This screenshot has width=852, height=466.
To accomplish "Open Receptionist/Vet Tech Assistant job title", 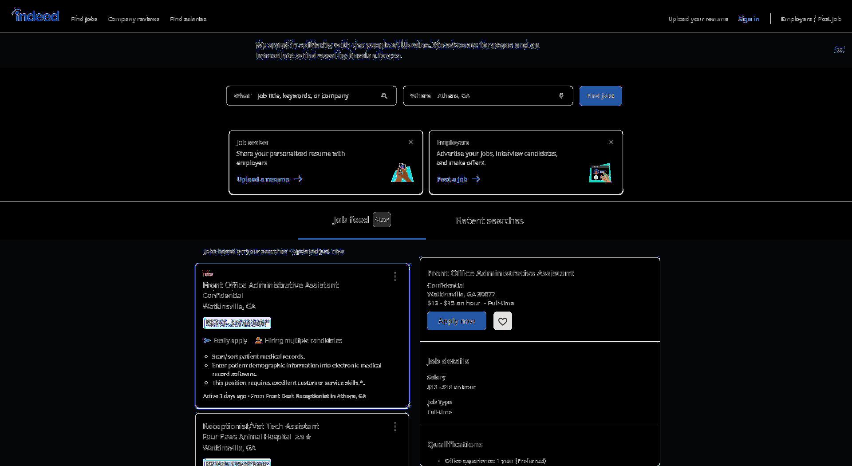I will pyautogui.click(x=261, y=426).
